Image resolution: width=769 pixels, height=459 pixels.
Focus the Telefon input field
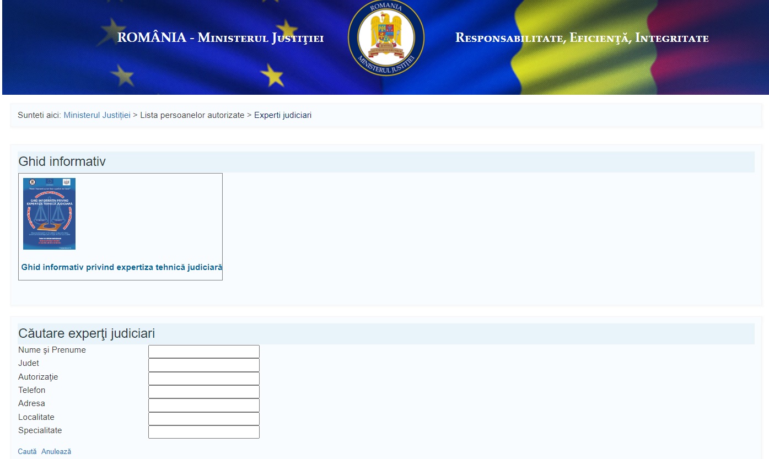[x=204, y=392]
